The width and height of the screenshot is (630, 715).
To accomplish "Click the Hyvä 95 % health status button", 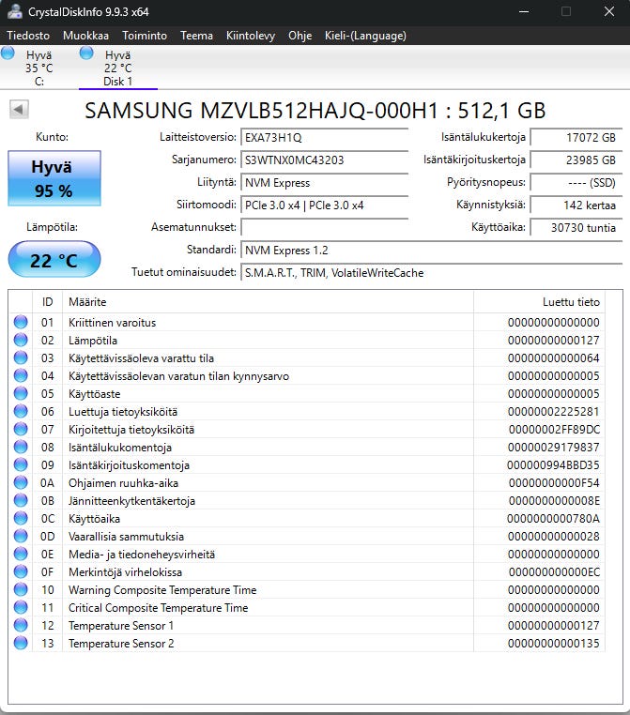I will tap(54, 178).
